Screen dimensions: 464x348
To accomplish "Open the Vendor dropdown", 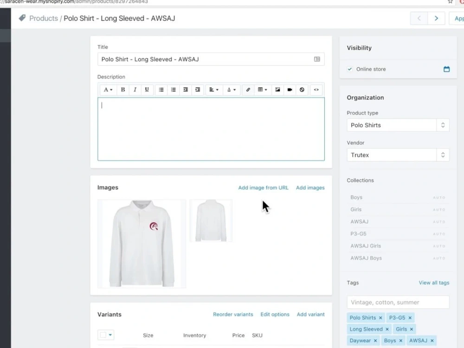I will (398, 155).
